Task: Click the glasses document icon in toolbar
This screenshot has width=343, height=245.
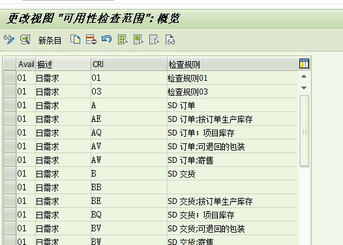Action: [x=170, y=40]
